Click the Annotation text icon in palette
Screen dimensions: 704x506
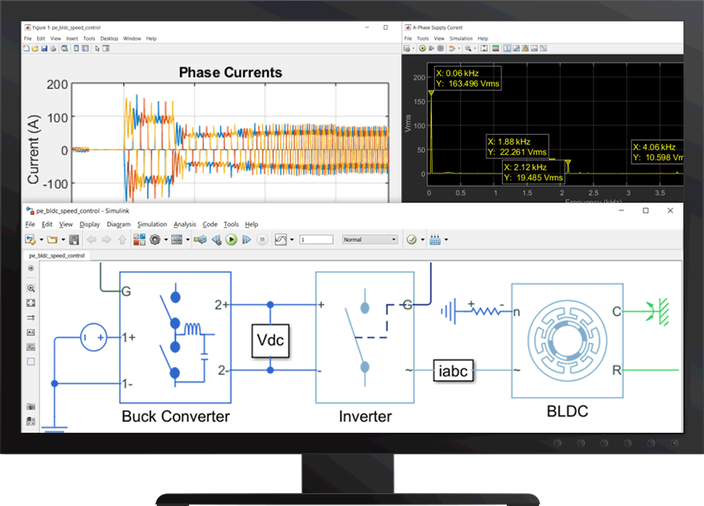[x=31, y=332]
